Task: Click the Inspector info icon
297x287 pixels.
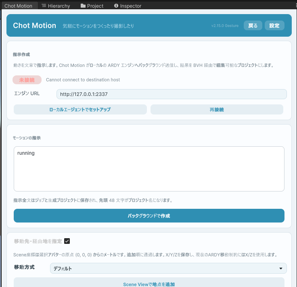Action: (x=116, y=6)
